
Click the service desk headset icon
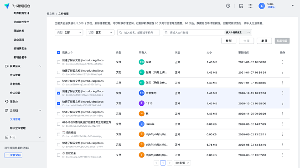point(6,102)
